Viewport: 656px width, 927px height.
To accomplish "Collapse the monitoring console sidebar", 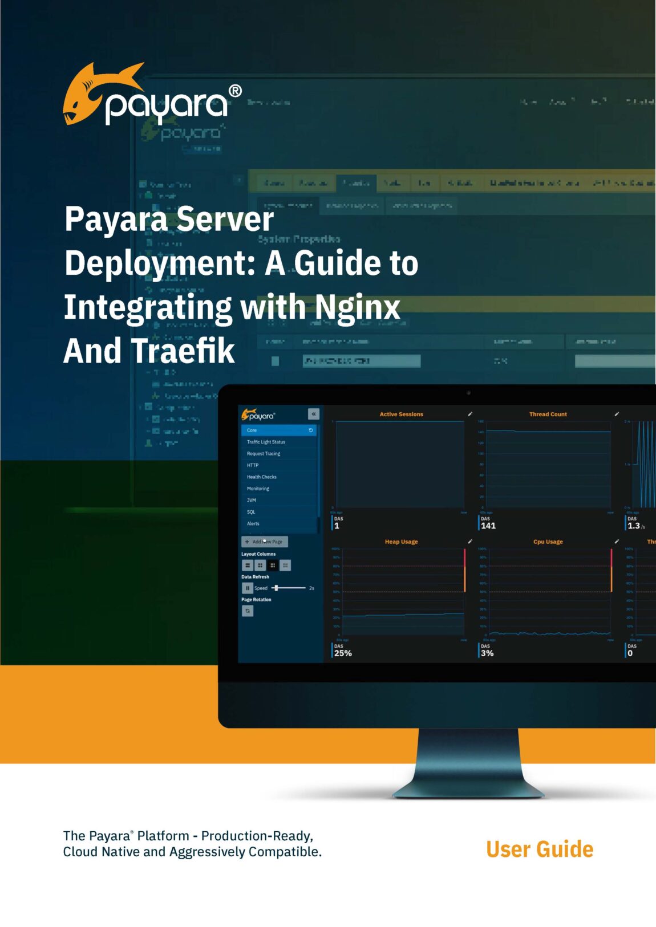I will coord(313,414).
